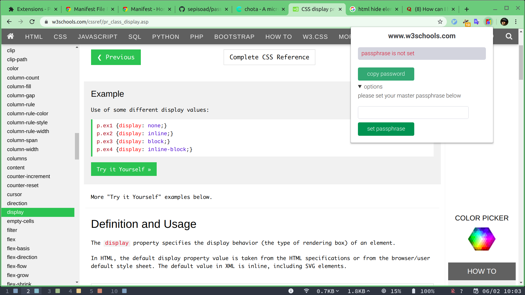525x295 pixels.
Task: Click the bookmark/star icon in address bar
Action: (x=440, y=22)
